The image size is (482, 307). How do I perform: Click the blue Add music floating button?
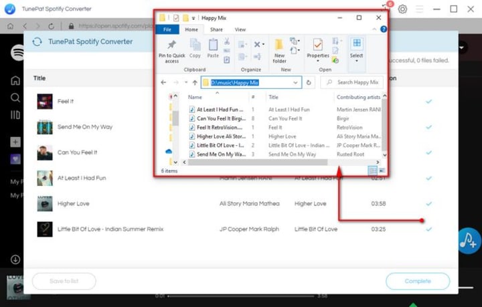469,241
